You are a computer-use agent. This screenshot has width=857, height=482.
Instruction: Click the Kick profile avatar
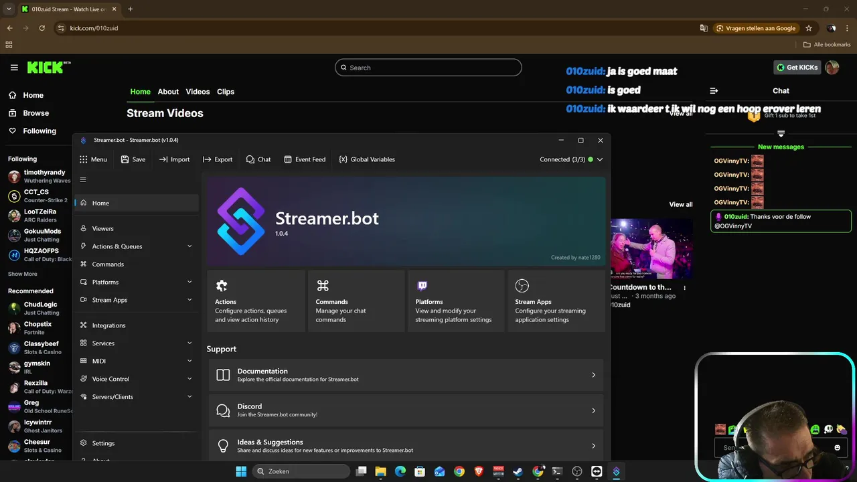click(x=832, y=67)
